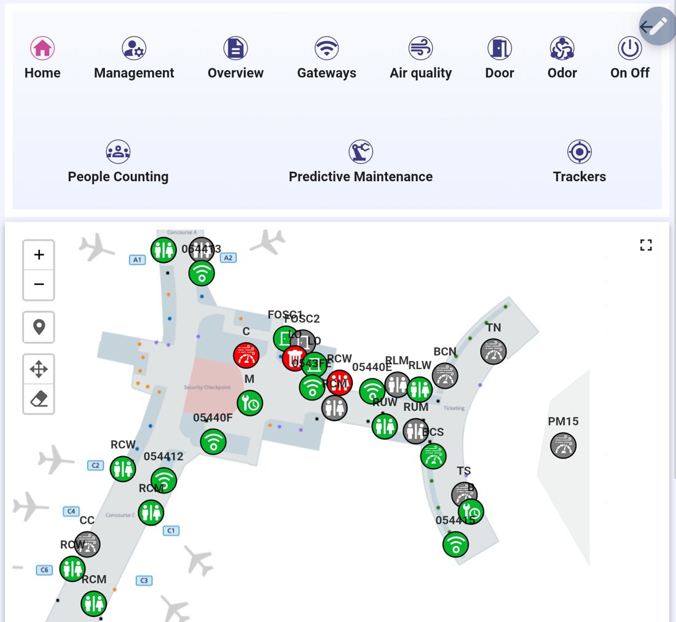Image resolution: width=676 pixels, height=622 pixels.
Task: Open the People Counting page
Action: [118, 162]
